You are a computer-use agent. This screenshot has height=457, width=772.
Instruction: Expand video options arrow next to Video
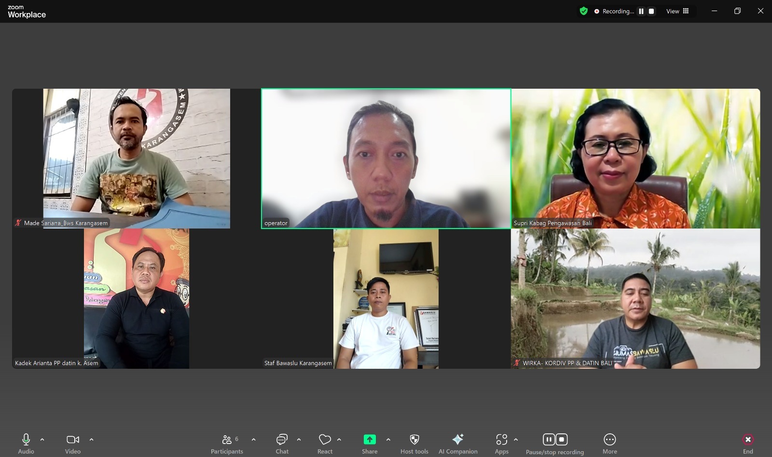[92, 440]
